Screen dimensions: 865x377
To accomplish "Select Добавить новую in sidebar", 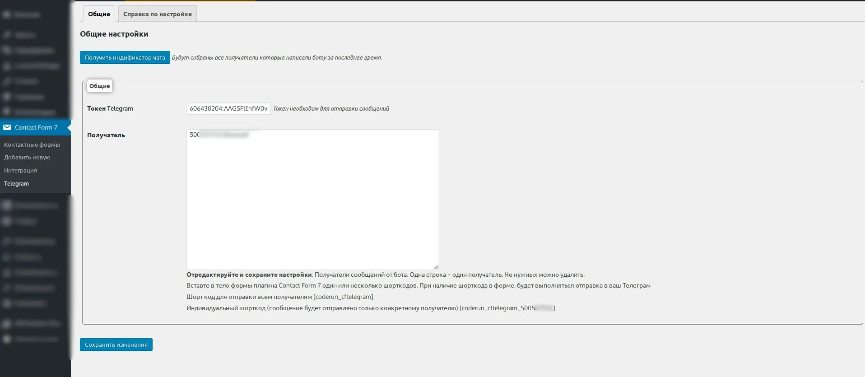I will click(x=27, y=157).
